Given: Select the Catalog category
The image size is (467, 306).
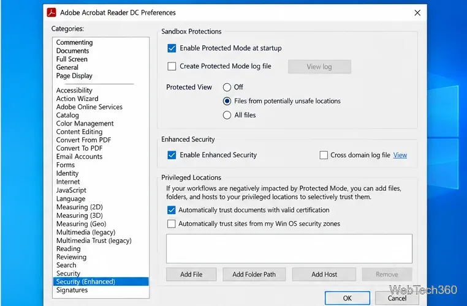Looking at the screenshot, I should [67, 116].
